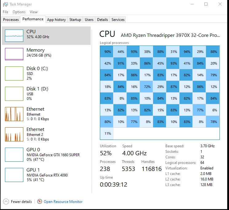Viewport: 229px width, 210px height.
Task: Click the Processes count 238
Action: [105, 169]
